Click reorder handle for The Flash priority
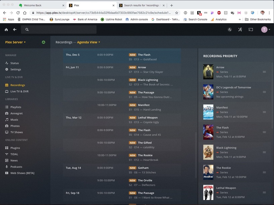274x205 pixels. (x=264, y=132)
